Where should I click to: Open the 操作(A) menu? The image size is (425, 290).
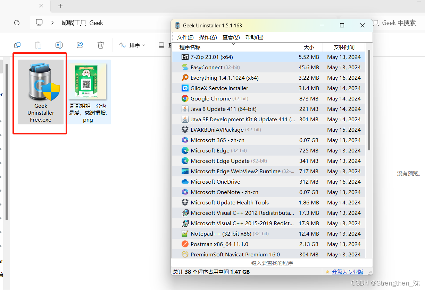pos(208,37)
